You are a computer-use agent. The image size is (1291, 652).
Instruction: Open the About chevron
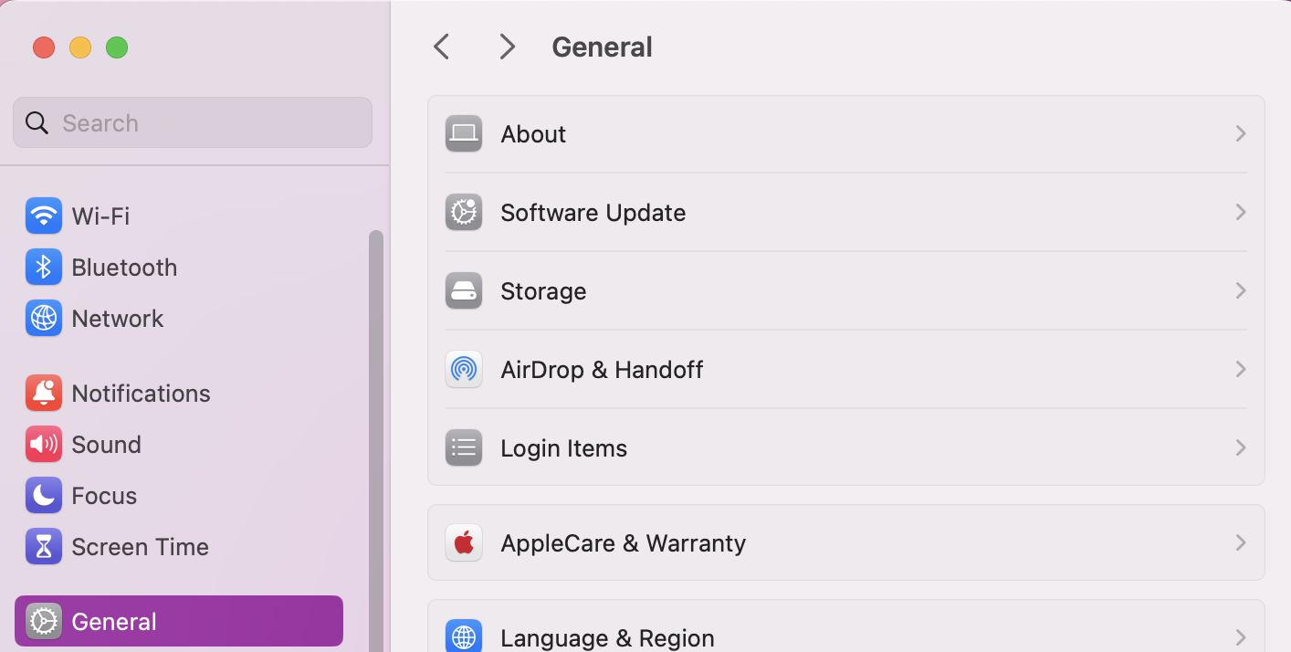1240,133
